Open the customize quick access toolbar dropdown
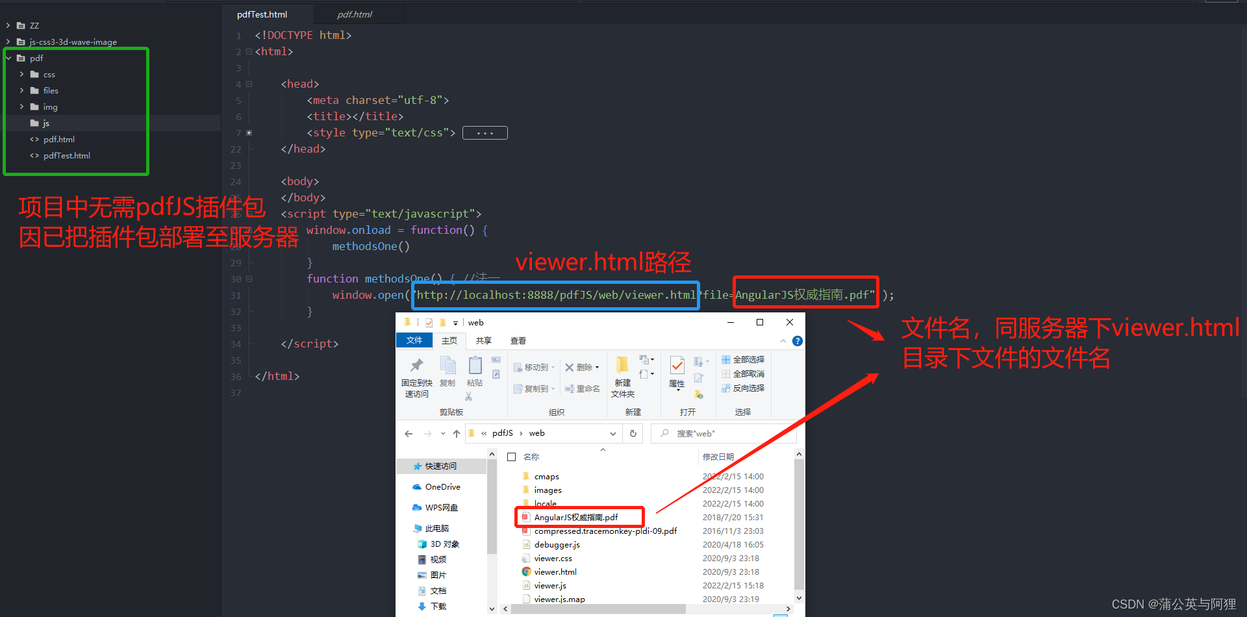 pyautogui.click(x=455, y=323)
